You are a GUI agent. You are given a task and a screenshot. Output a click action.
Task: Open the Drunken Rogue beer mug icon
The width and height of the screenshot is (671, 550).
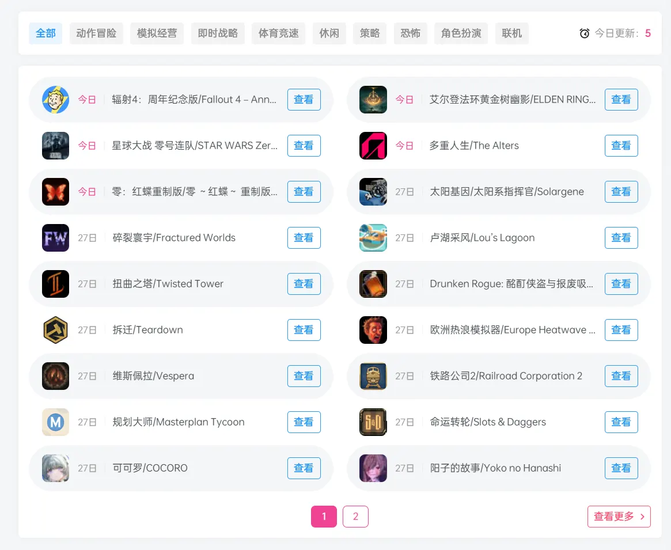[x=373, y=284]
